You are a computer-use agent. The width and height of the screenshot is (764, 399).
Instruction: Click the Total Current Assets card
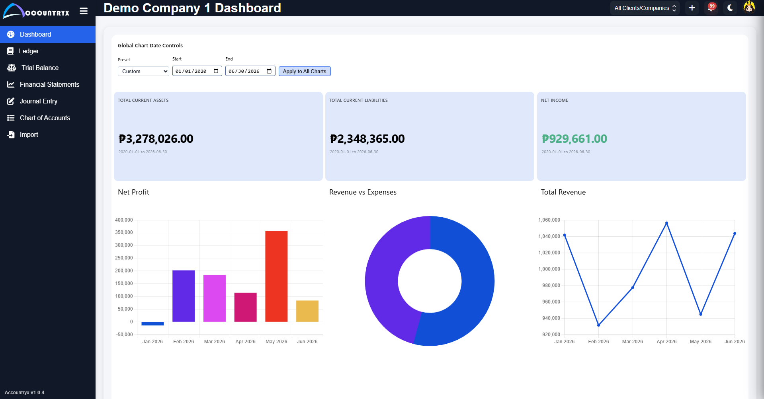(218, 136)
